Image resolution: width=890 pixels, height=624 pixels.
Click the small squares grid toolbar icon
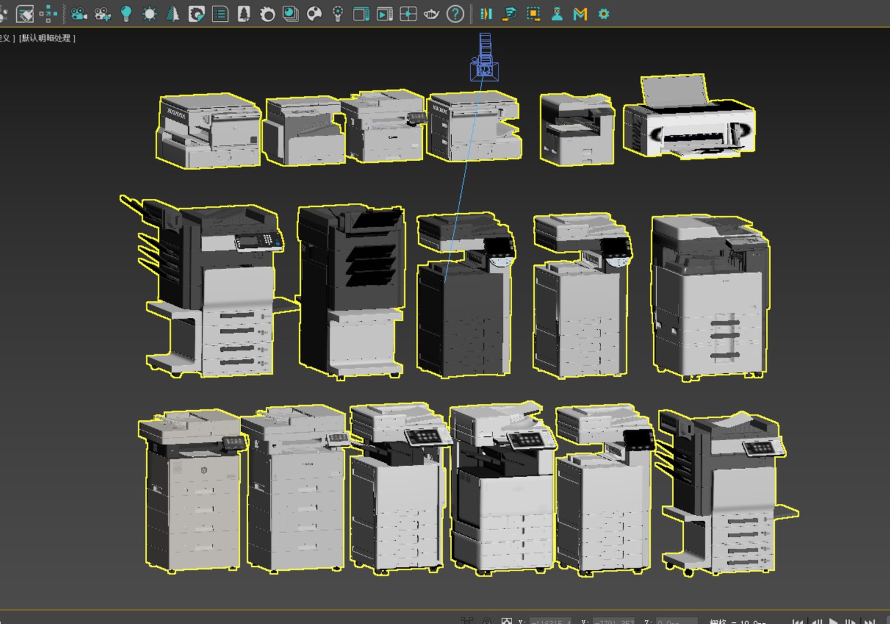49,14
